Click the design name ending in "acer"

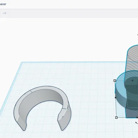(3, 4)
